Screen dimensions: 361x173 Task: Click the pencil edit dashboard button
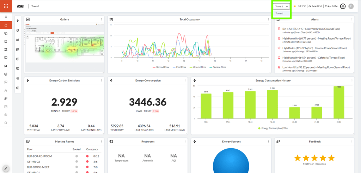click(6, 168)
